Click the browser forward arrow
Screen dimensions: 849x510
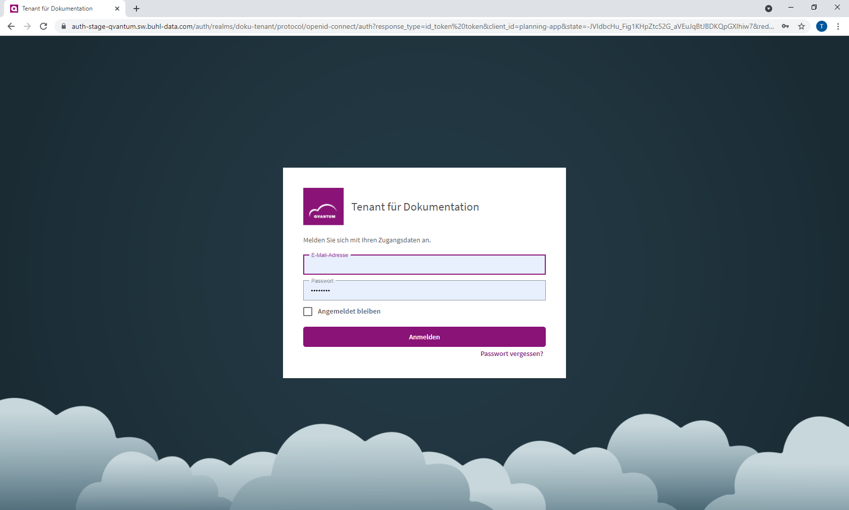27,26
